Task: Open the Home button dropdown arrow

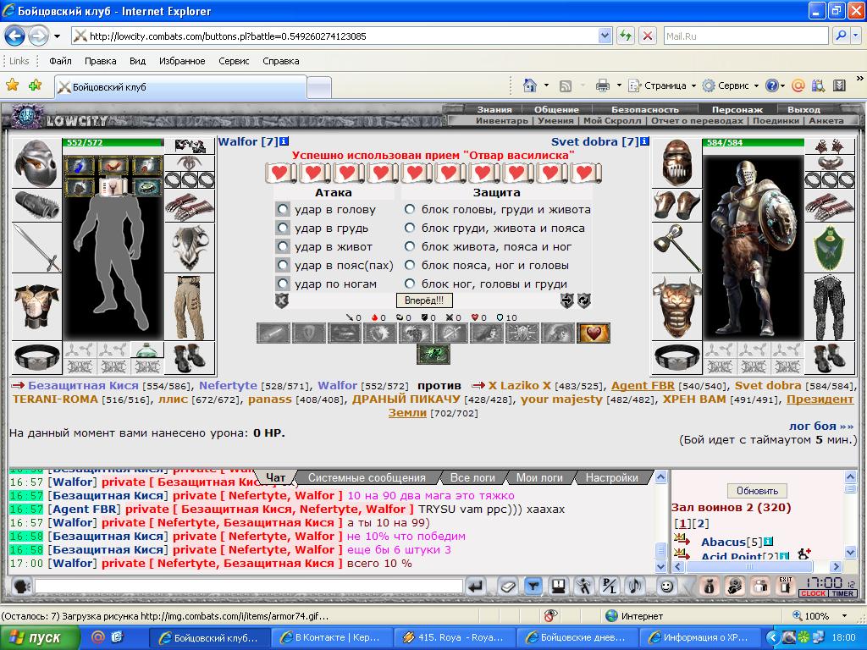Action: coord(546,85)
